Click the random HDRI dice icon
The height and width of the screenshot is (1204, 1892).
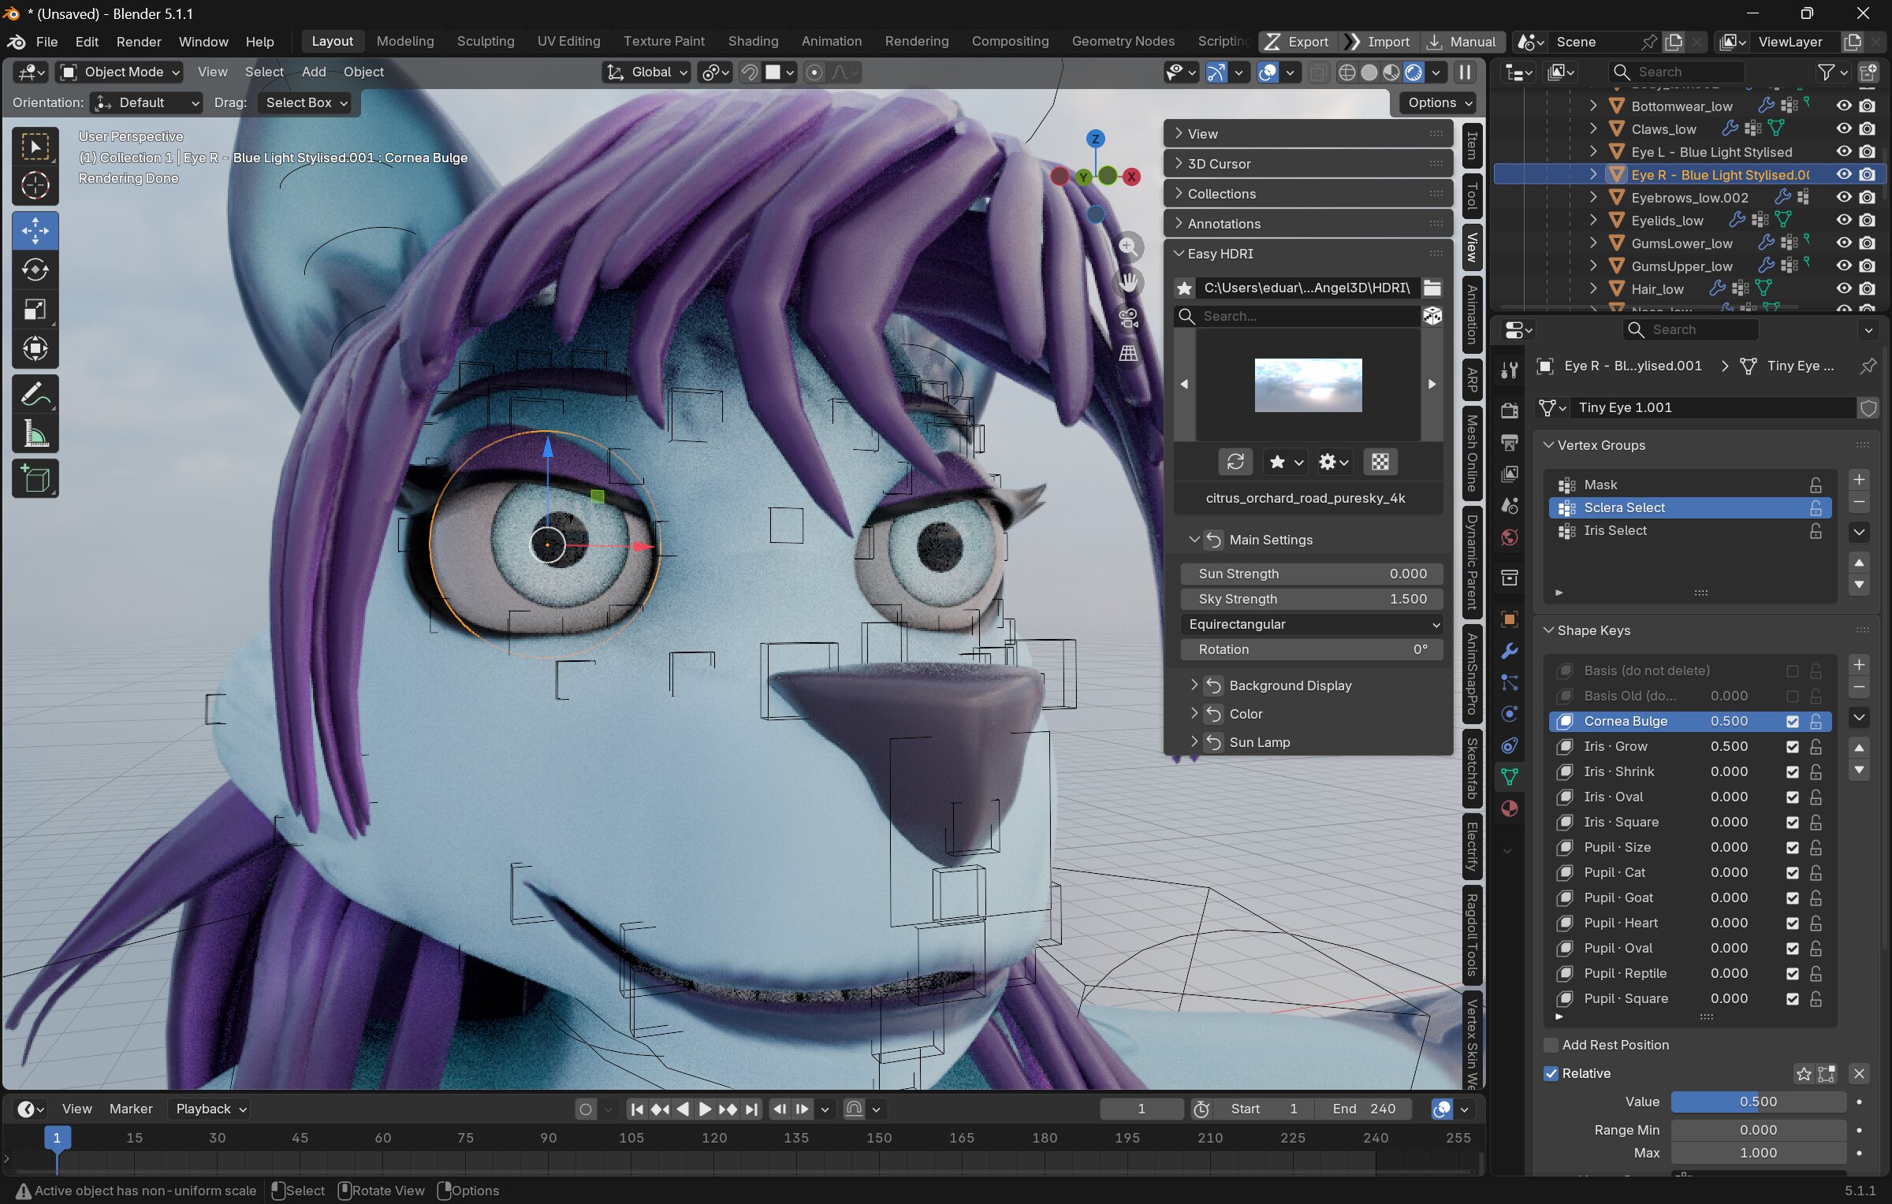(1432, 316)
